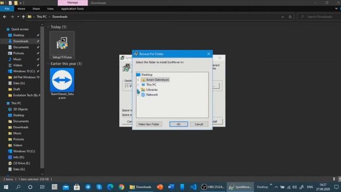Click Make New Folder button
Viewport: 341px width, 192px height.
(149, 124)
